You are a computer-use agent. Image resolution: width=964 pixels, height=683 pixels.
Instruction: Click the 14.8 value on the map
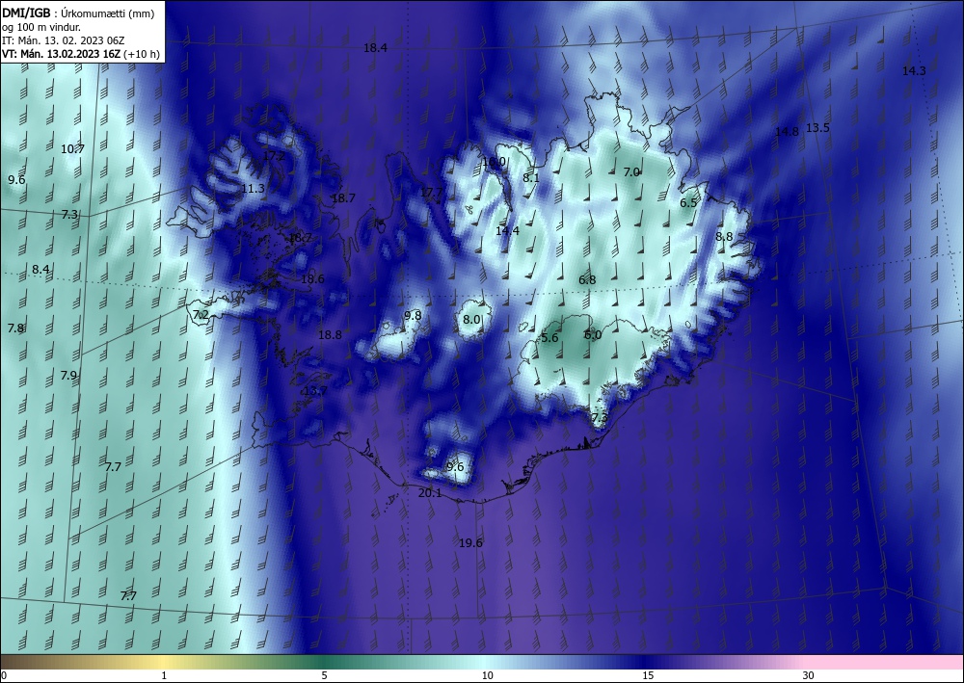click(x=787, y=131)
